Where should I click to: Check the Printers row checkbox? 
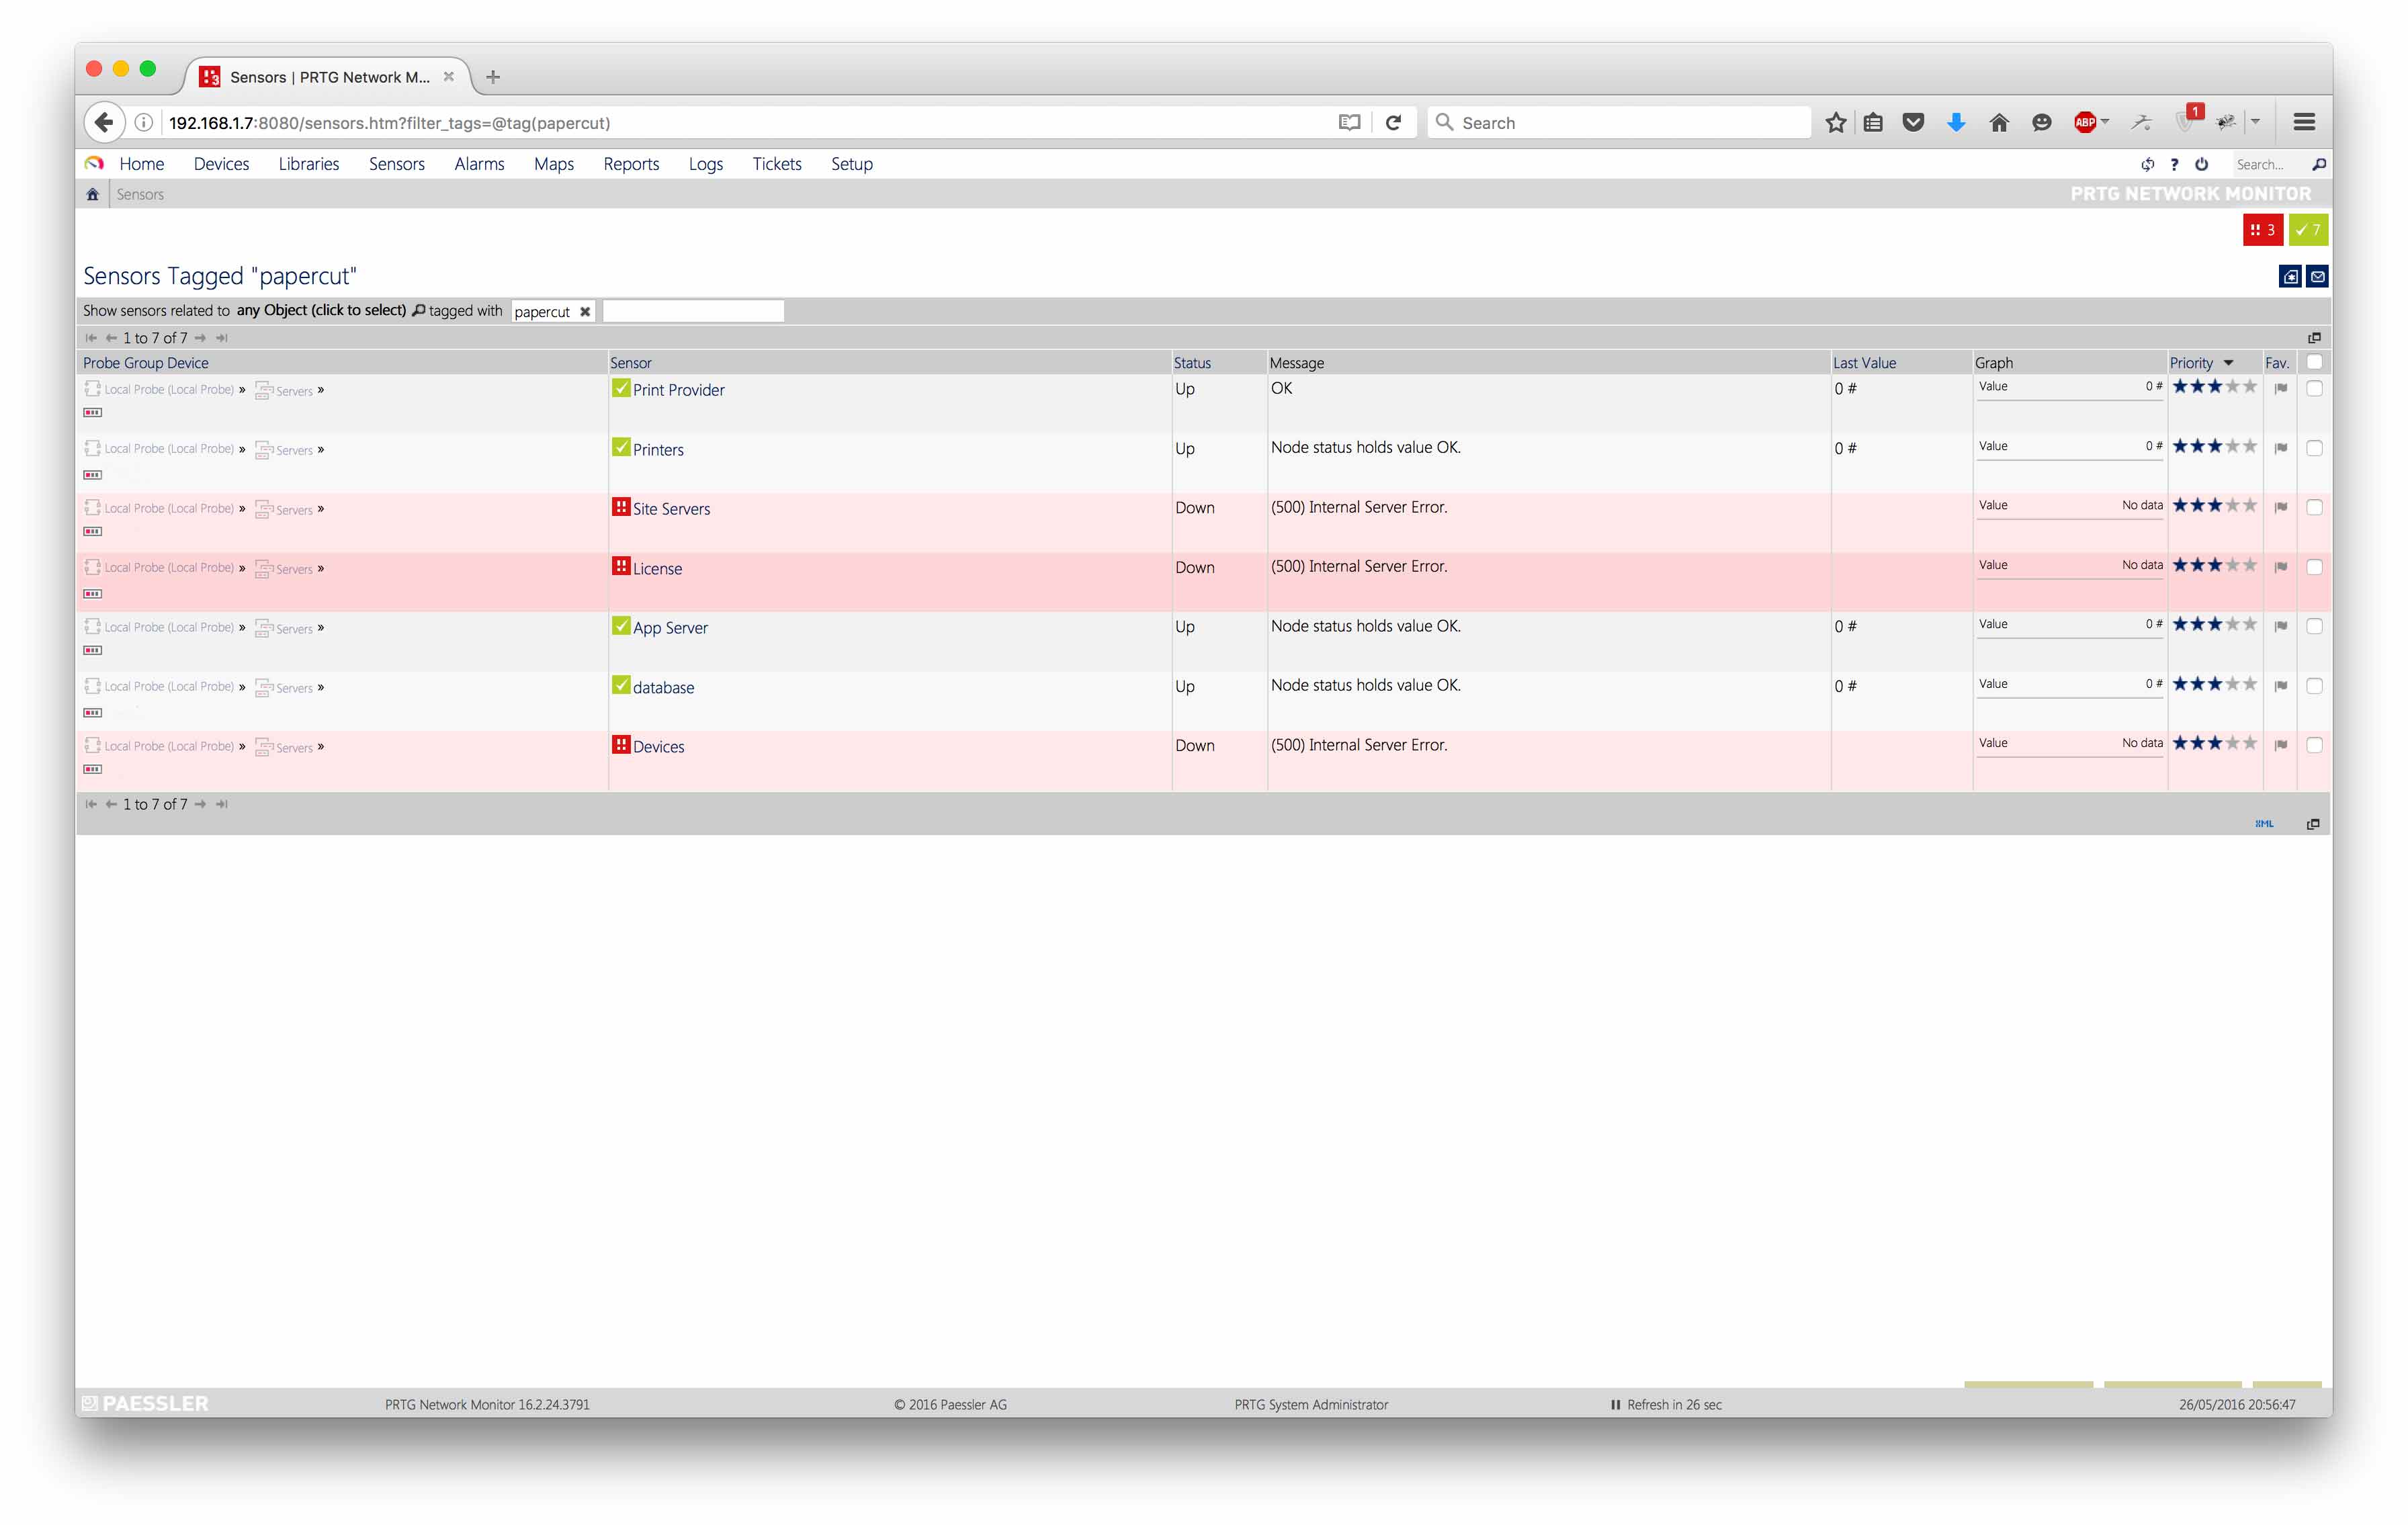click(x=2314, y=448)
